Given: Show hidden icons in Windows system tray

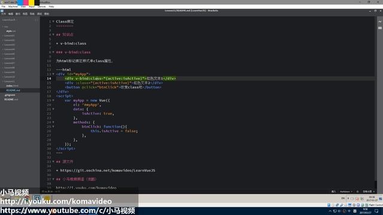Looking at the screenshot, I should click(x=330, y=211).
